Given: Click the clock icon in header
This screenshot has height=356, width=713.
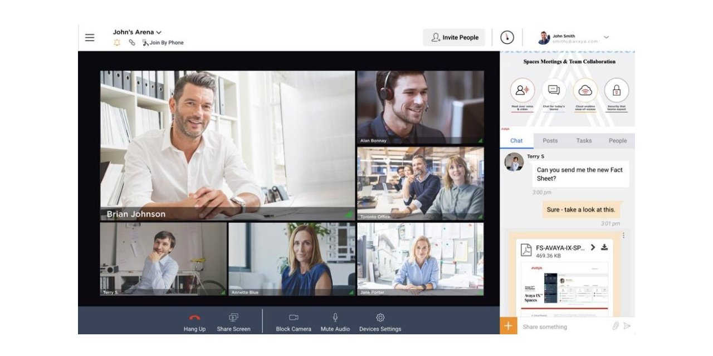Looking at the screenshot, I should [507, 37].
